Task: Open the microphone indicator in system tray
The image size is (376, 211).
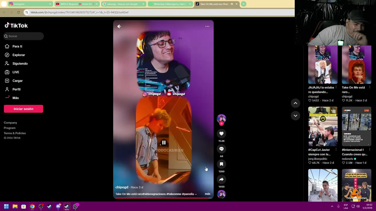Action: [338, 206]
